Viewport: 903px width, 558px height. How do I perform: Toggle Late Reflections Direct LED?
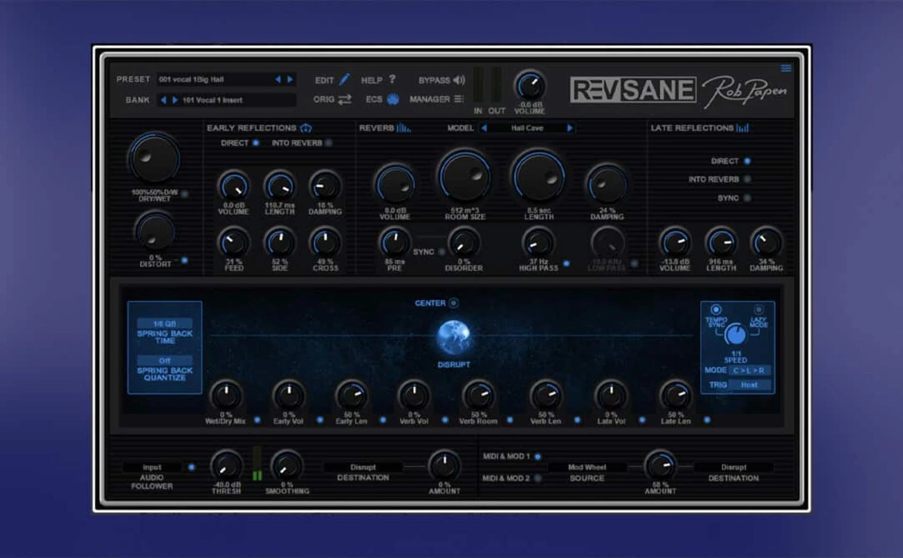pos(747,161)
